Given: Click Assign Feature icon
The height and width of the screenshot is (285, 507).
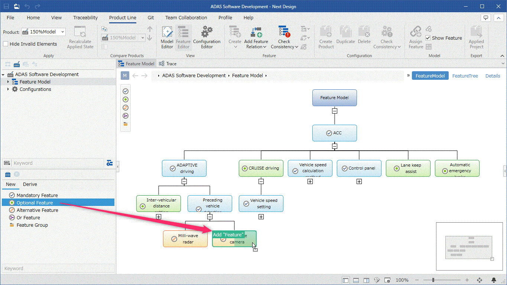Looking at the screenshot, I should coord(416,32).
